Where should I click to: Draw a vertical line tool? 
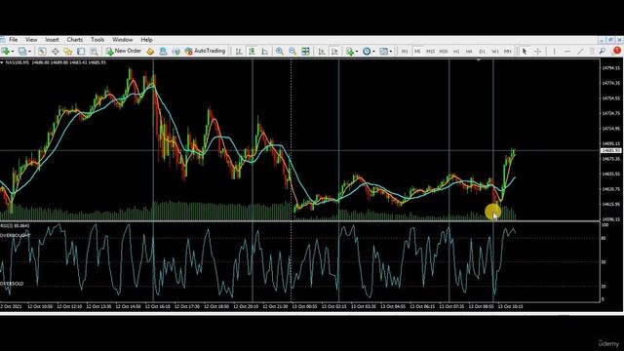(555, 52)
